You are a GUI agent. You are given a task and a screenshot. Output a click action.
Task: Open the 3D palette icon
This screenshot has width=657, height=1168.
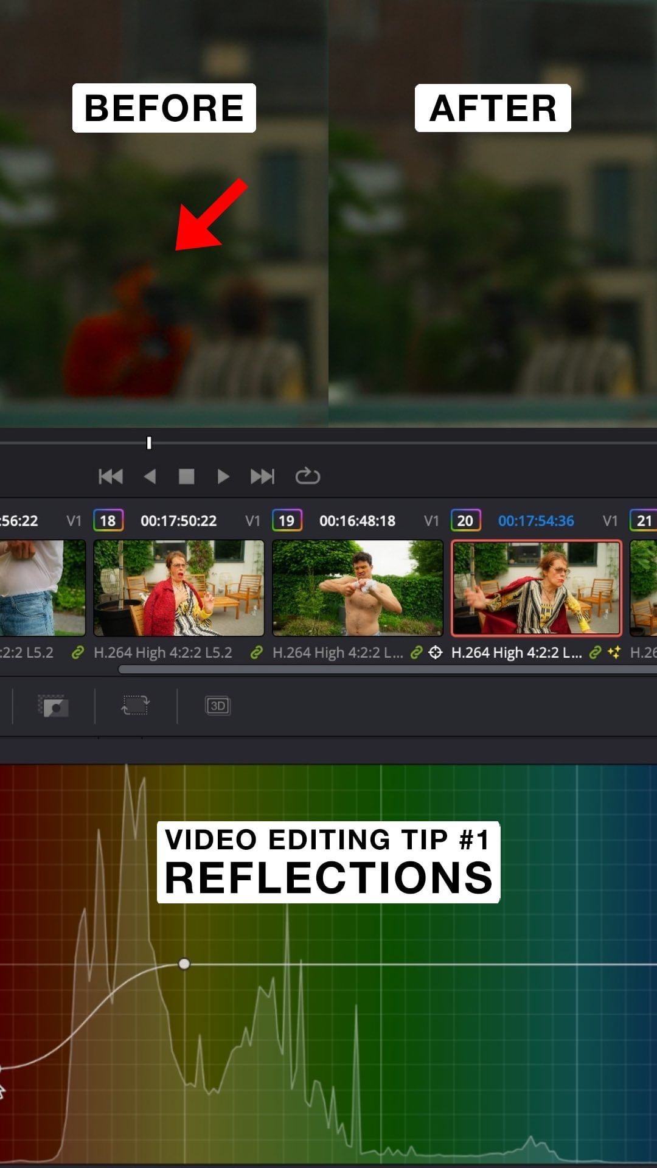tap(217, 706)
